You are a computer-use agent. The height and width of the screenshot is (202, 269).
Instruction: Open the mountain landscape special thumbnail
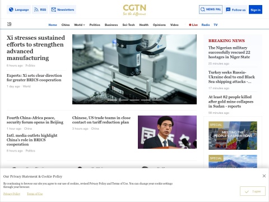pos(233,161)
